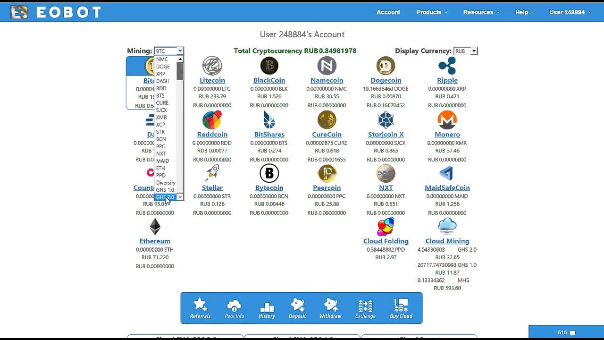Open the Ethereum link
604x340 pixels.
tap(155, 241)
